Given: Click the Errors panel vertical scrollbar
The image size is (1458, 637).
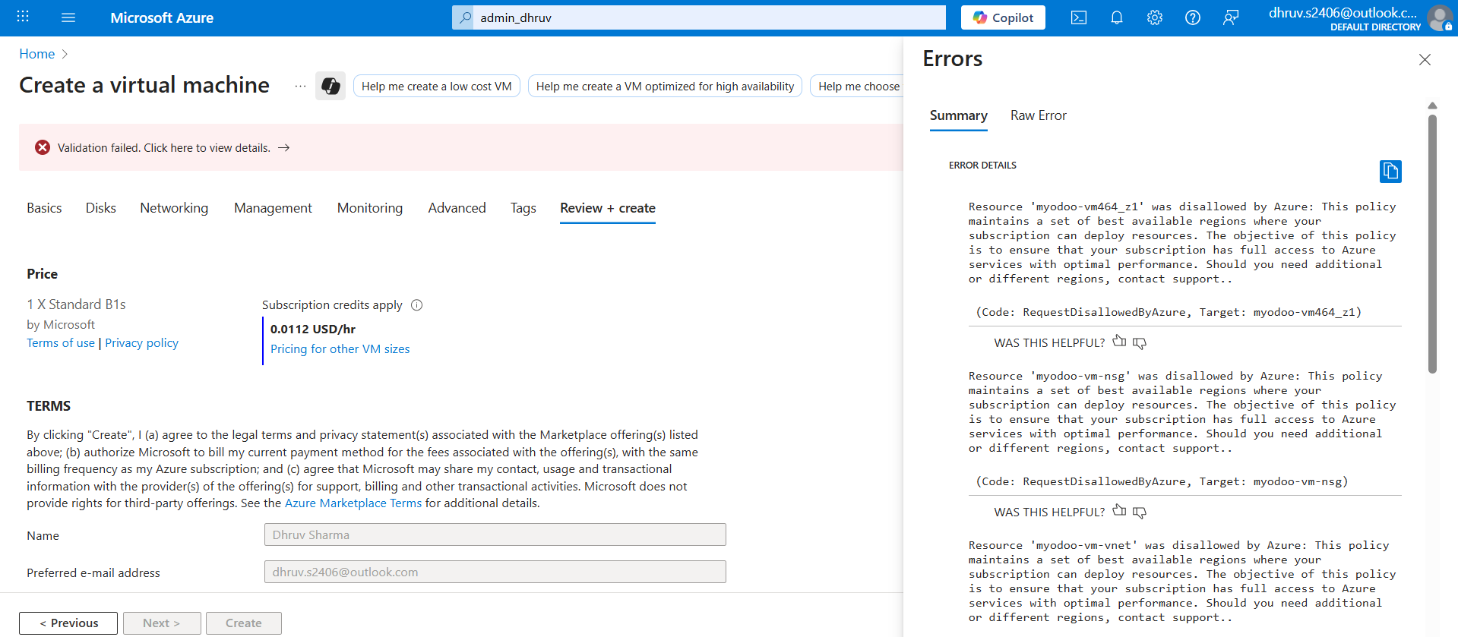Looking at the screenshot, I should point(1432,243).
